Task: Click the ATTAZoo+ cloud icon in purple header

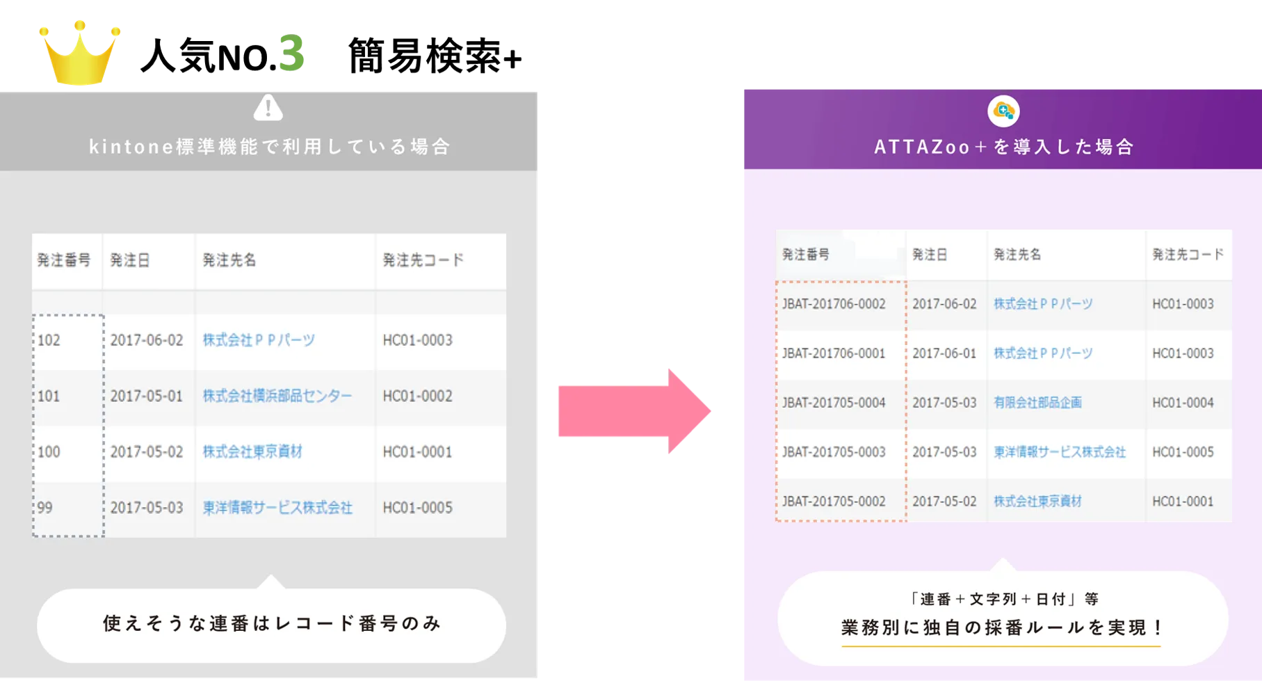Action: tap(1003, 111)
